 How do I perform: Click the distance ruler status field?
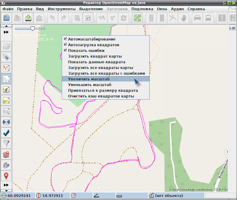click(132, 196)
